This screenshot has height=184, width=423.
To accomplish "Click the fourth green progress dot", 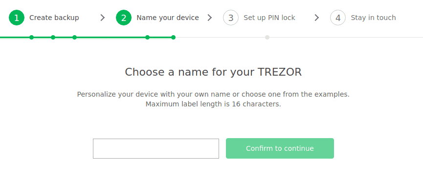I will click(147, 37).
